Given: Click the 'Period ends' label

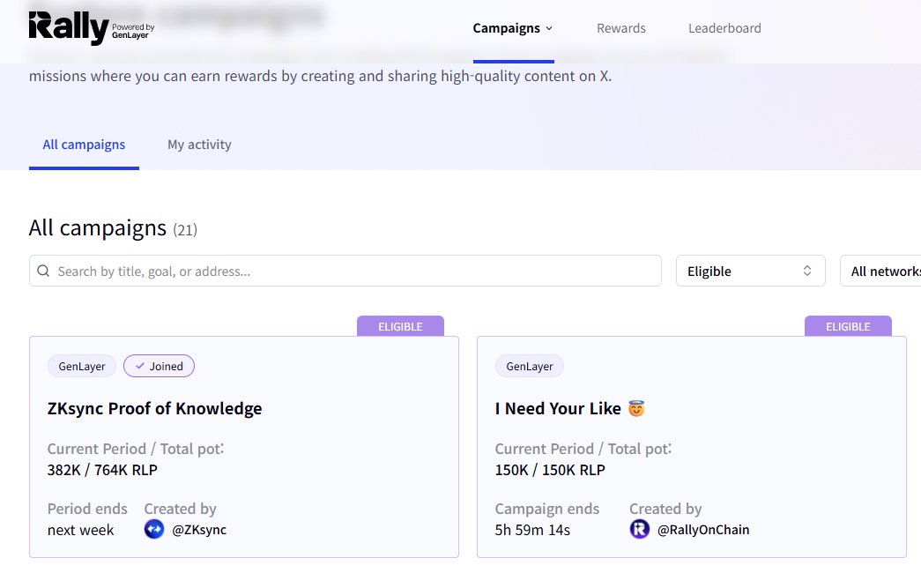Looking at the screenshot, I should 87,509.
